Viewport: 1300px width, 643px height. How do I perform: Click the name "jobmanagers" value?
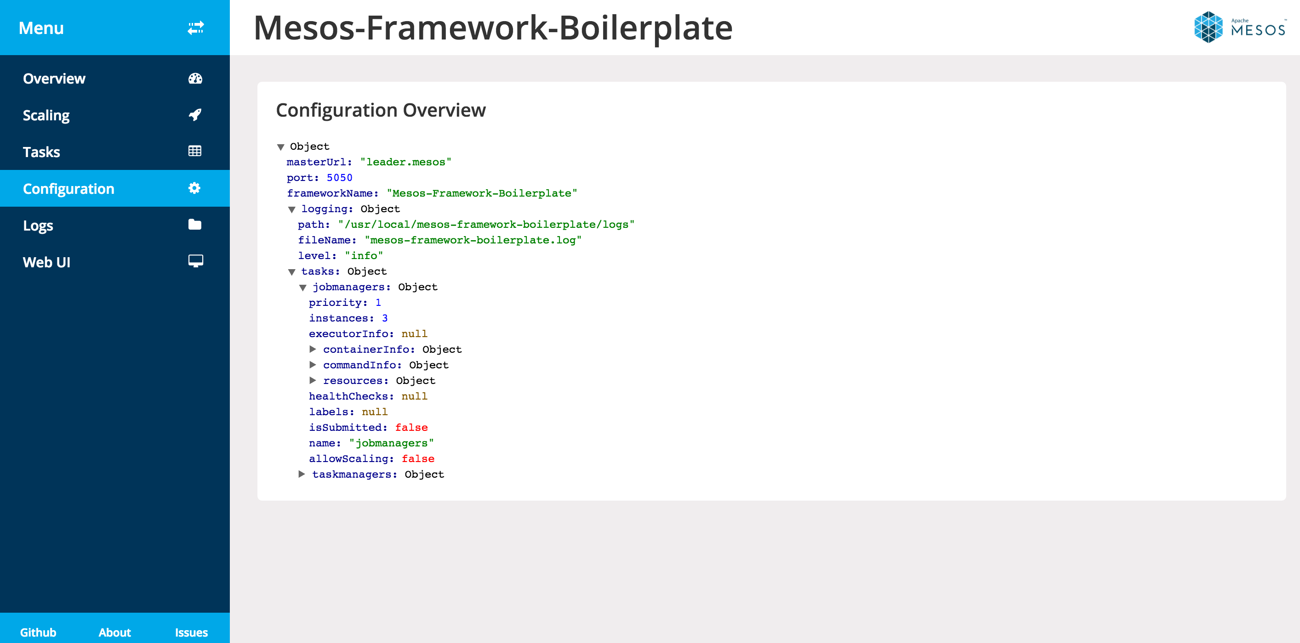click(x=392, y=443)
